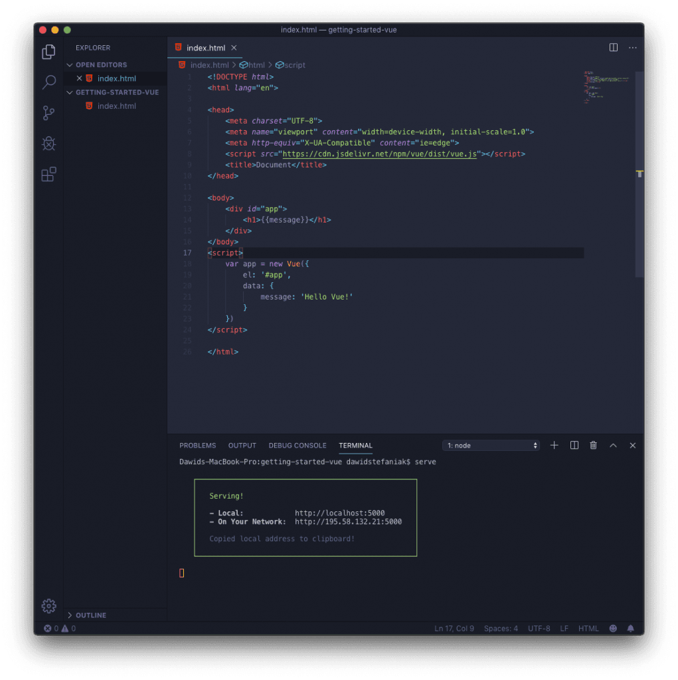Maximize the panel with up chevron
678x680 pixels.
(613, 445)
